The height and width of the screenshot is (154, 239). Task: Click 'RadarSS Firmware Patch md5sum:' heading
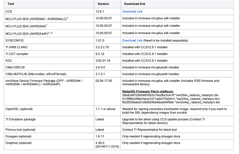(148, 91)
